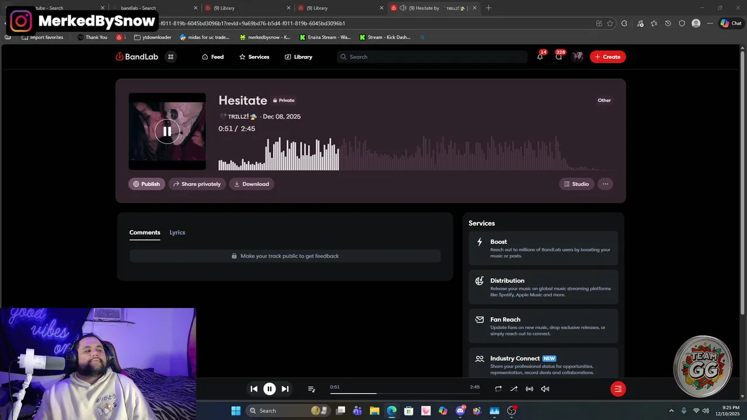
Task: Open the Enaira Stream bookmark
Action: (x=325, y=37)
